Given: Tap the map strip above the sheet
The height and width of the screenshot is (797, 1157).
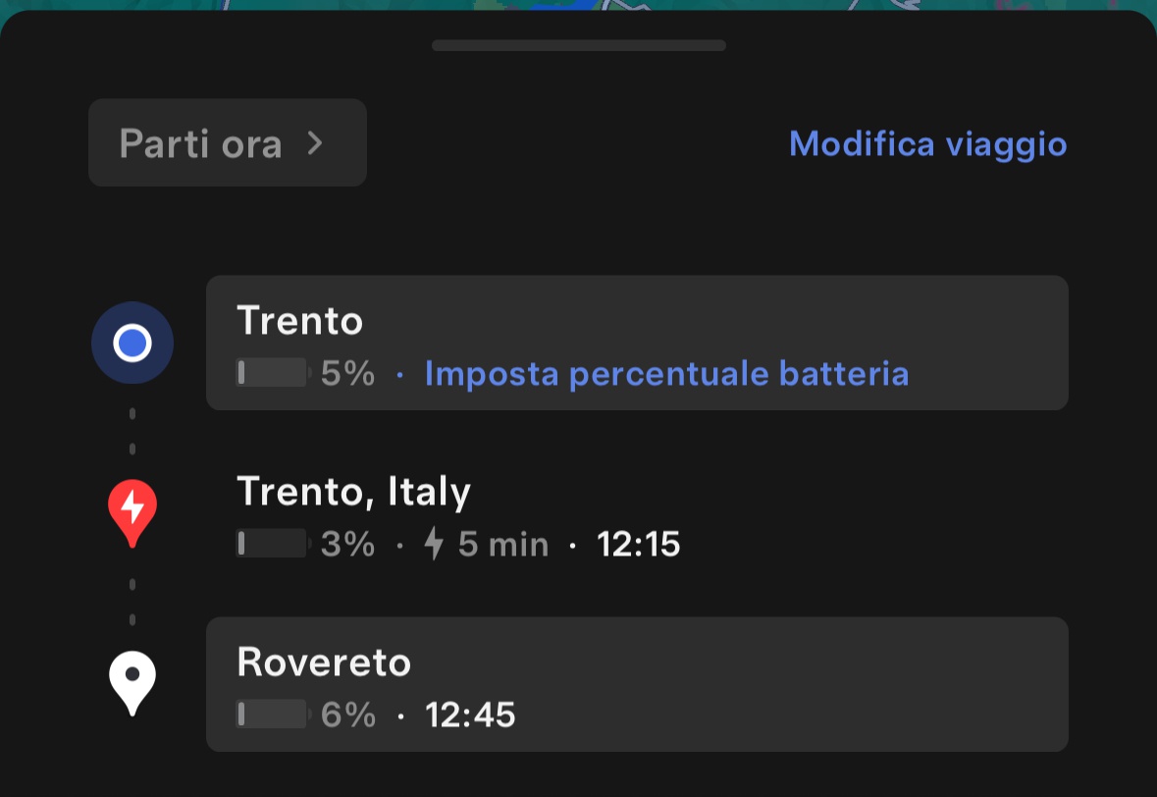Looking at the screenshot, I should (x=579, y=5).
